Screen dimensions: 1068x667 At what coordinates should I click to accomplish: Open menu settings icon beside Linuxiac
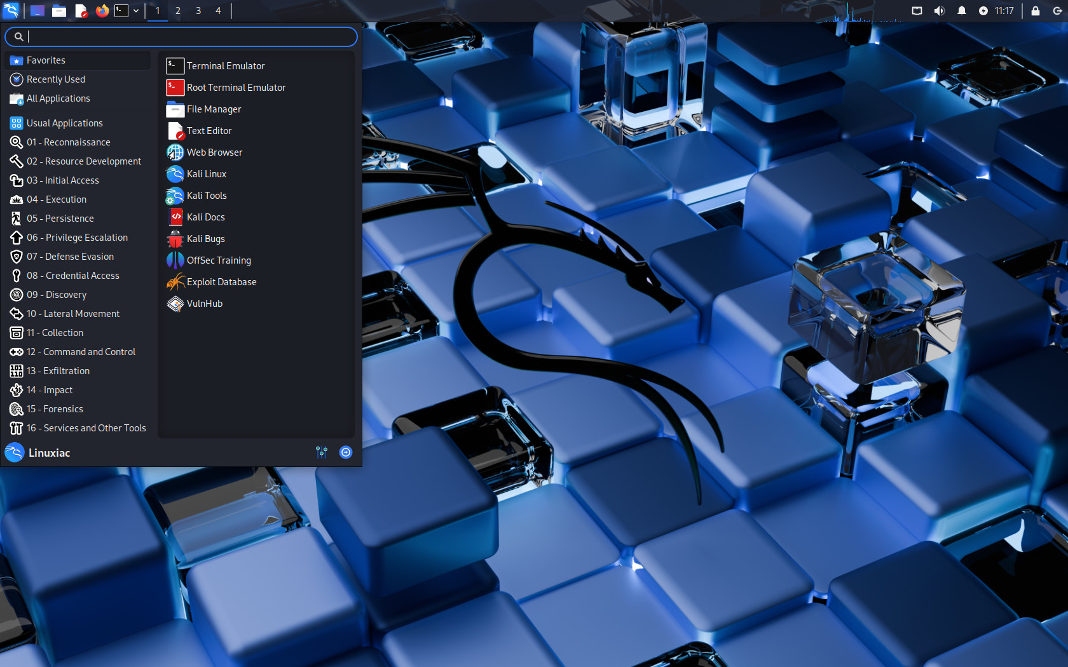click(322, 452)
